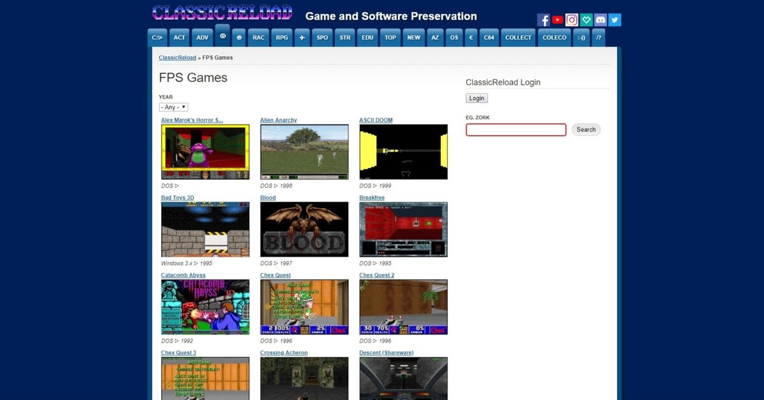Click the Descent (Shareware) cockpit thumbnail
The width and height of the screenshot is (764, 400).
[404, 378]
